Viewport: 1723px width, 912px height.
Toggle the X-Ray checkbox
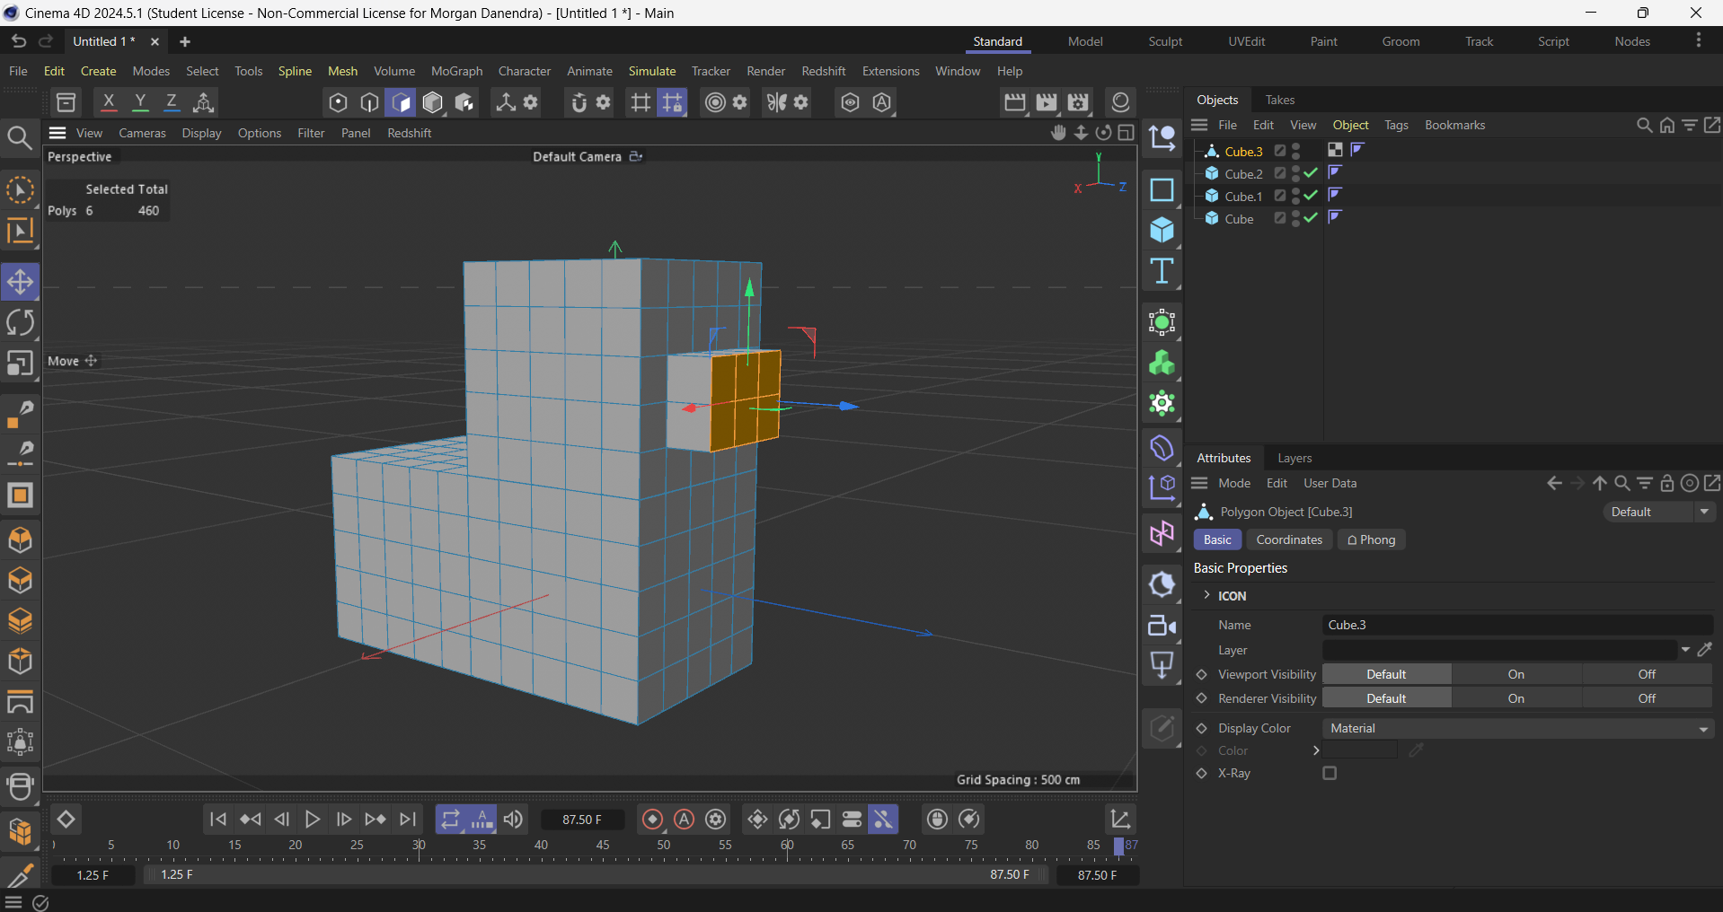pos(1330,773)
